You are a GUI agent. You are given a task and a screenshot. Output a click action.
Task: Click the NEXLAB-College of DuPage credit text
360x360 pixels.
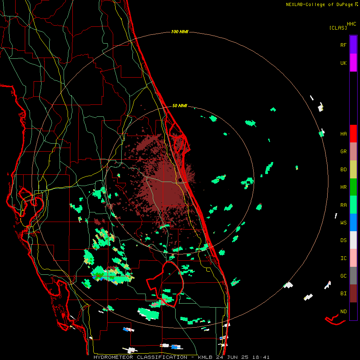point(319,4)
